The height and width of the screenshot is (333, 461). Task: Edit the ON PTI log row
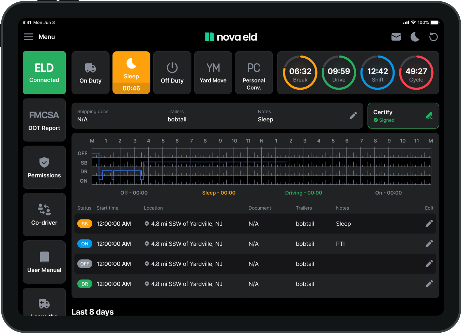pyautogui.click(x=429, y=244)
